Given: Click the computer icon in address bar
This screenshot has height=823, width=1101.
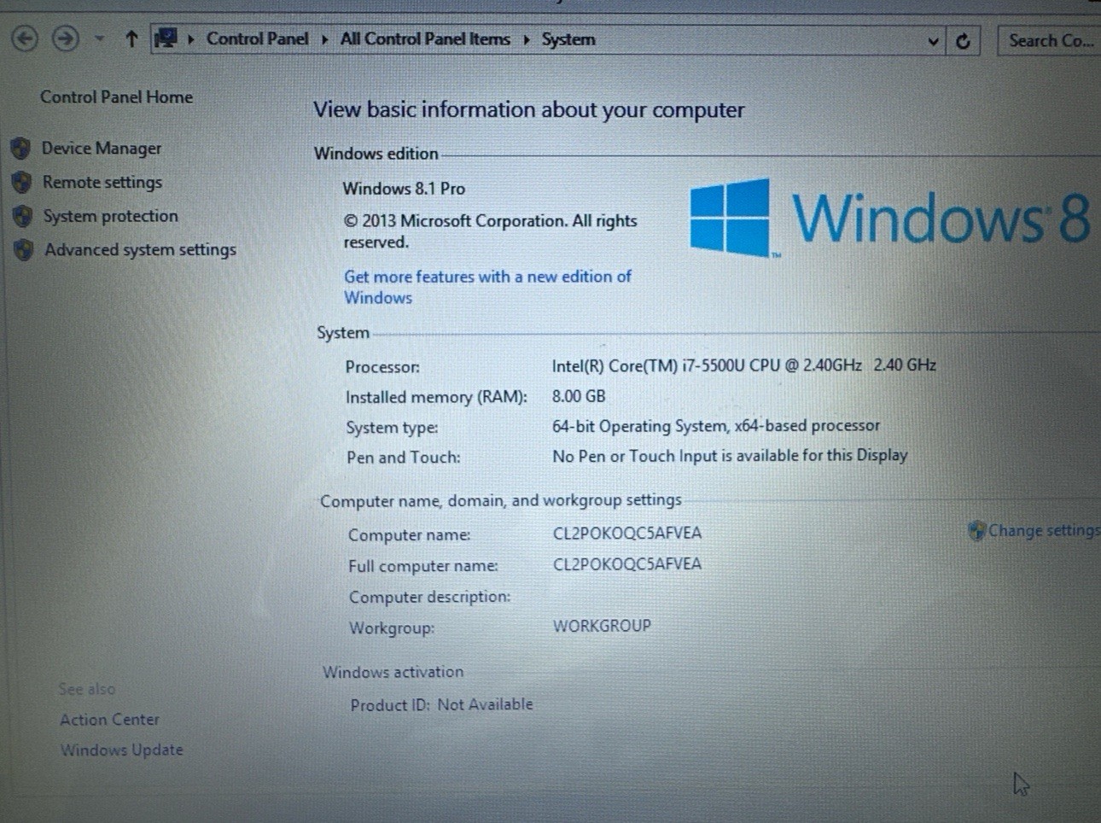Looking at the screenshot, I should coord(166,38).
